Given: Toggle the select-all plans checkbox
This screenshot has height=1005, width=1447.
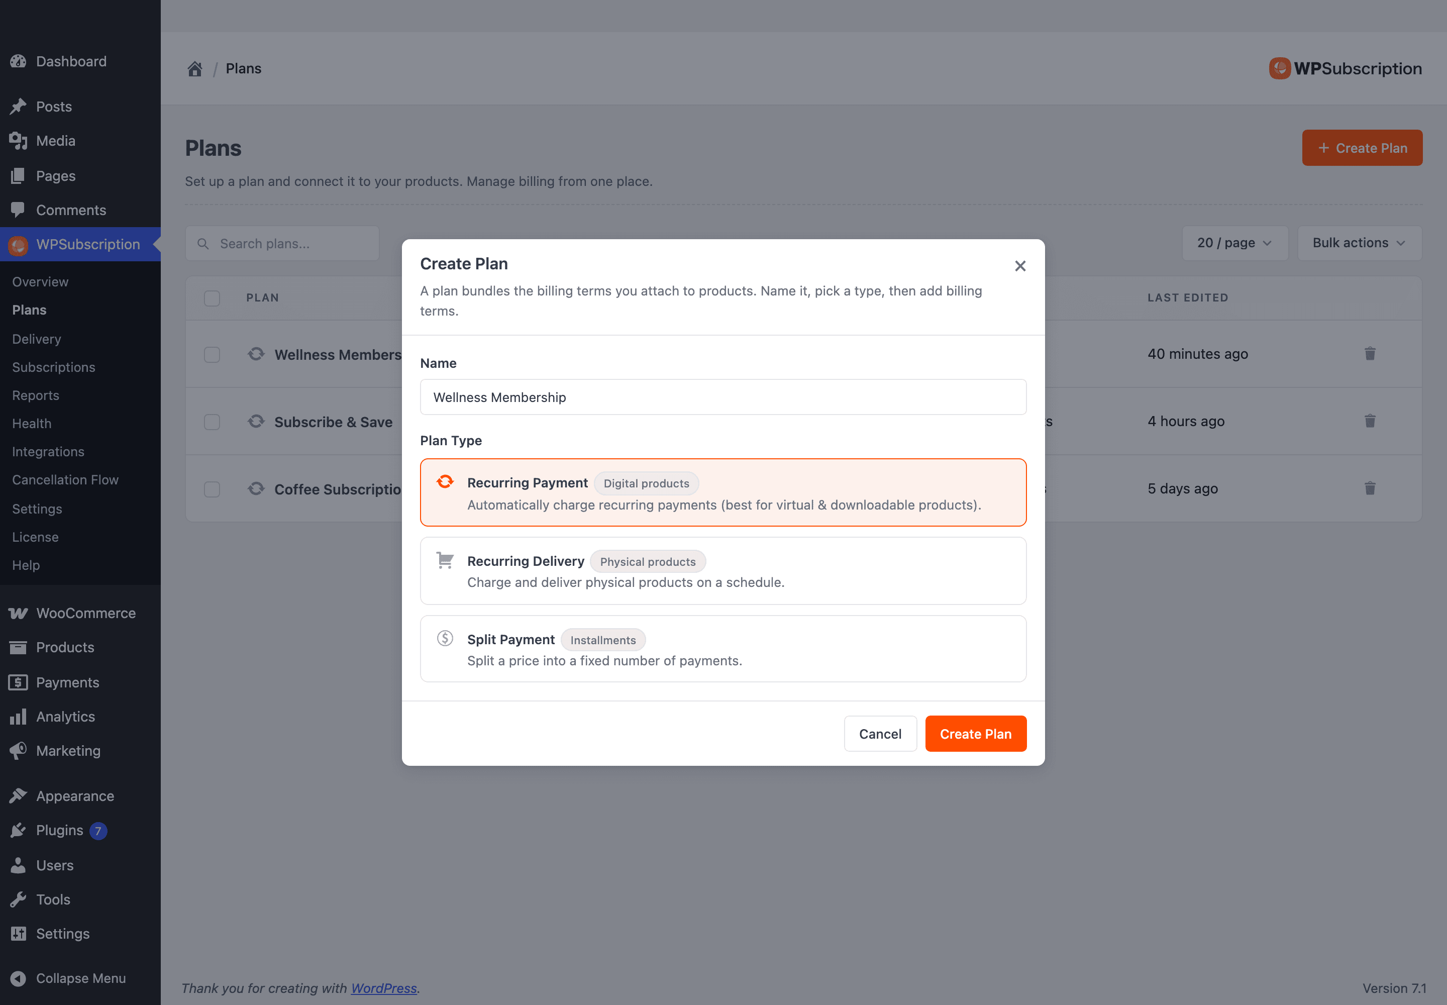Looking at the screenshot, I should (212, 298).
